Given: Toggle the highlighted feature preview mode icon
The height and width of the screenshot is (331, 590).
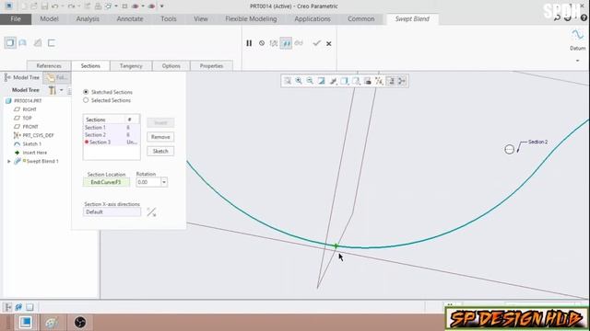Looking at the screenshot, I should (286, 43).
